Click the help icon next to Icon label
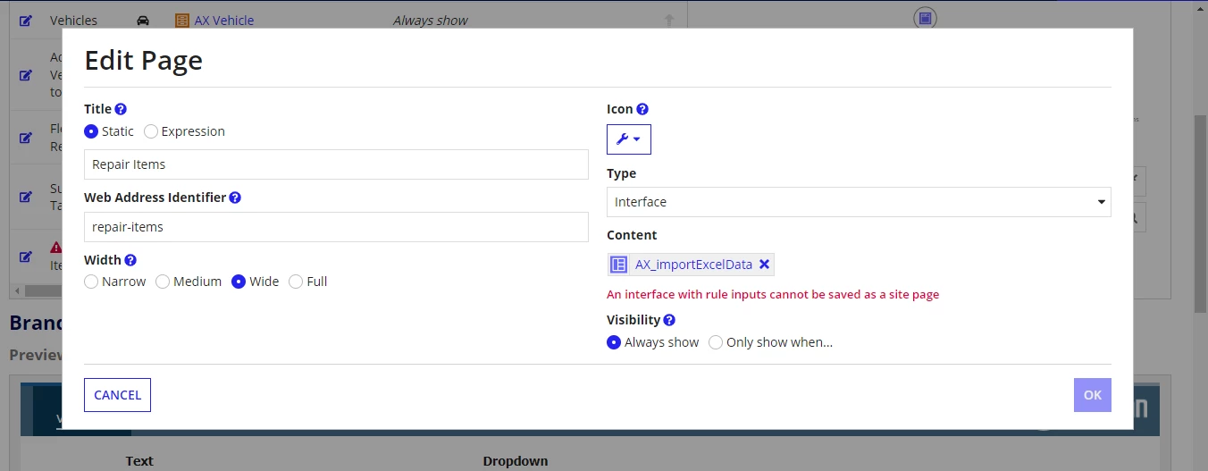Image resolution: width=1208 pixels, height=471 pixels. pos(642,109)
